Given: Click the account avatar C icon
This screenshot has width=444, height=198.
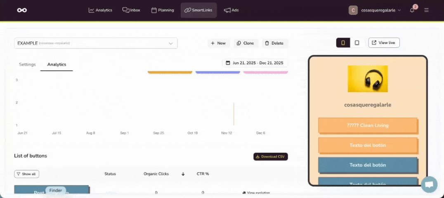Looking at the screenshot, I should [x=353, y=10].
